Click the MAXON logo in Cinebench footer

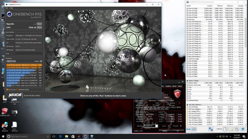[15, 95]
